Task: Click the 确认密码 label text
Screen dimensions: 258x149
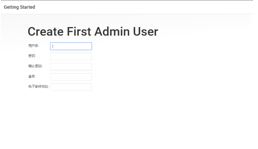Action: [x=35, y=66]
